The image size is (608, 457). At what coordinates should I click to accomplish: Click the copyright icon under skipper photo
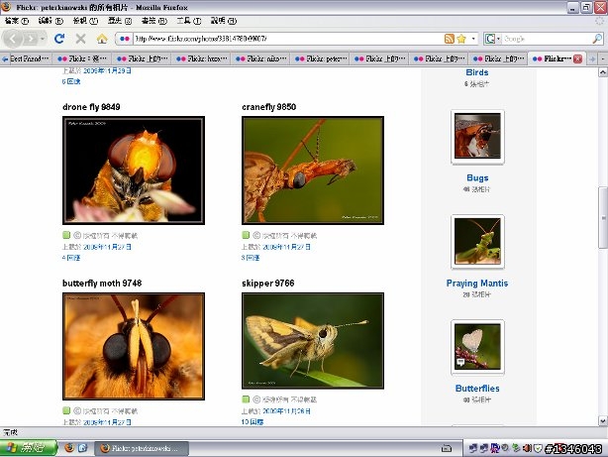click(x=256, y=400)
